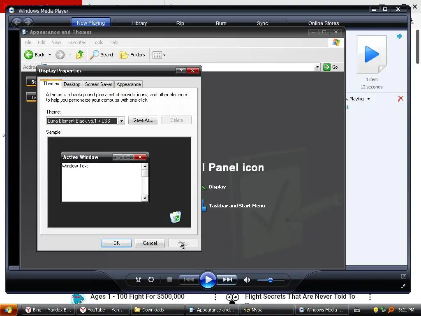Open options for Ages 1 - 100 video

coord(215,297)
